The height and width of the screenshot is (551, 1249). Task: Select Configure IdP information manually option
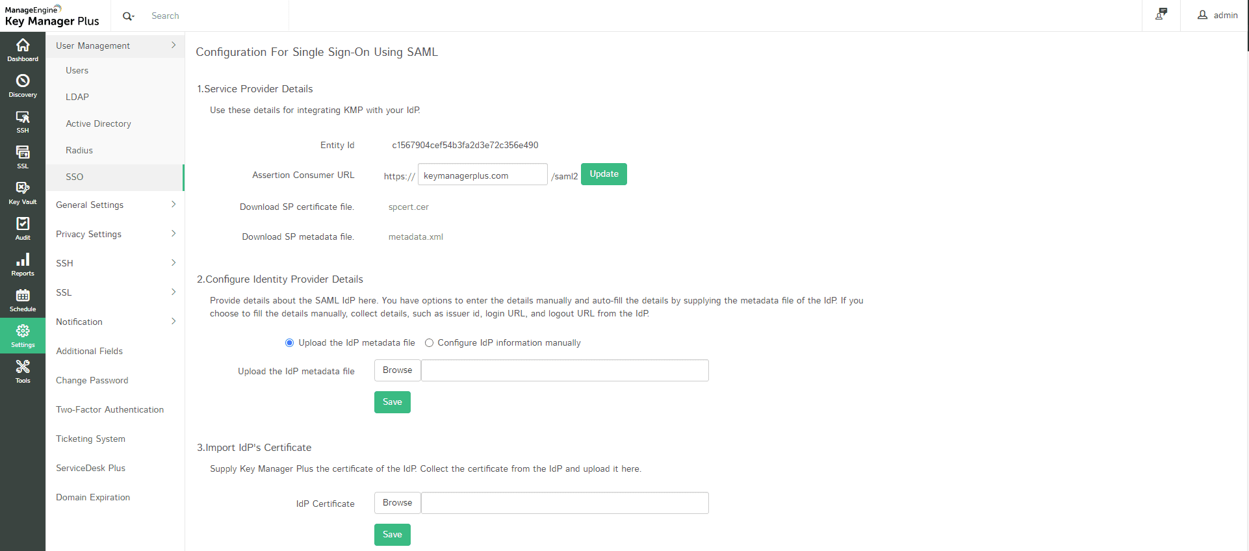coord(429,343)
